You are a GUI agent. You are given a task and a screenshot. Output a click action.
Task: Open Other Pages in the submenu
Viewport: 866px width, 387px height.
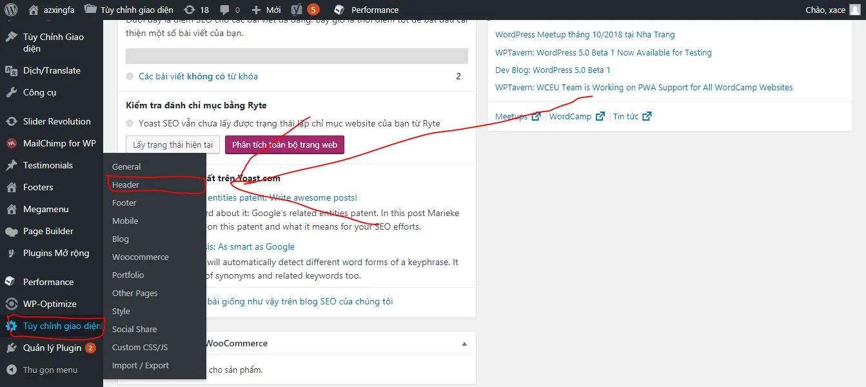pos(135,293)
